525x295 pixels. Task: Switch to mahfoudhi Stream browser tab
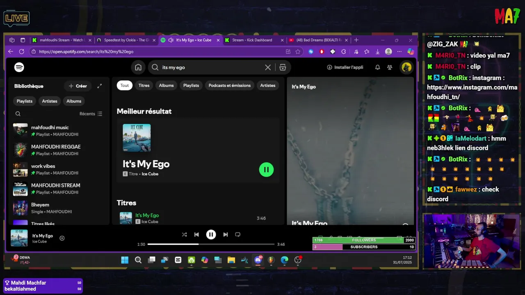[62, 40]
